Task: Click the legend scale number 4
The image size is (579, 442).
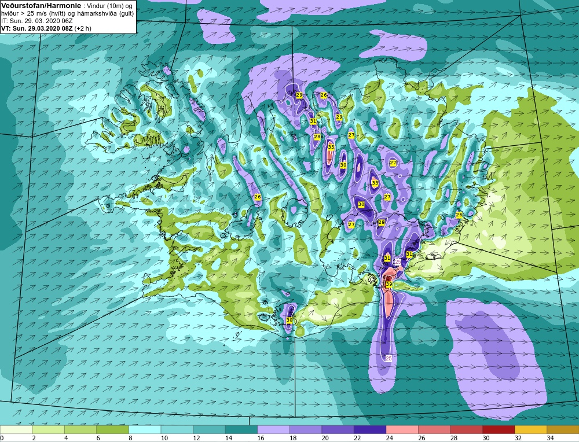Action: [x=66, y=438]
